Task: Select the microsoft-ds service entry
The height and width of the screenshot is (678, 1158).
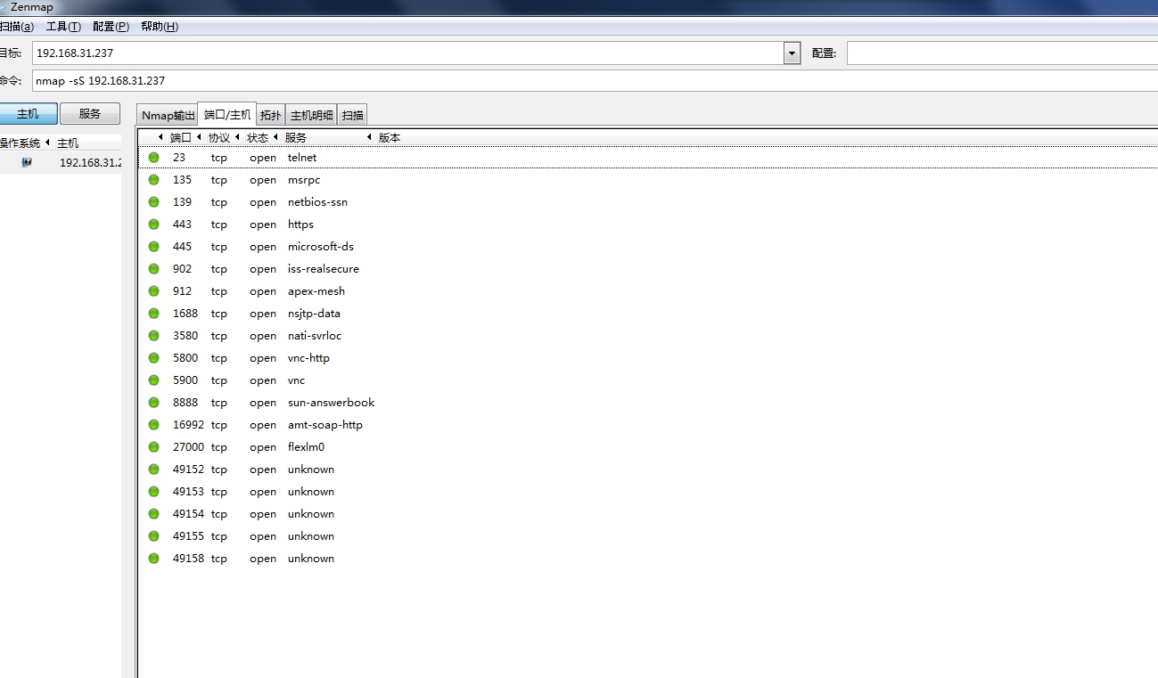Action: pyautogui.click(x=321, y=247)
